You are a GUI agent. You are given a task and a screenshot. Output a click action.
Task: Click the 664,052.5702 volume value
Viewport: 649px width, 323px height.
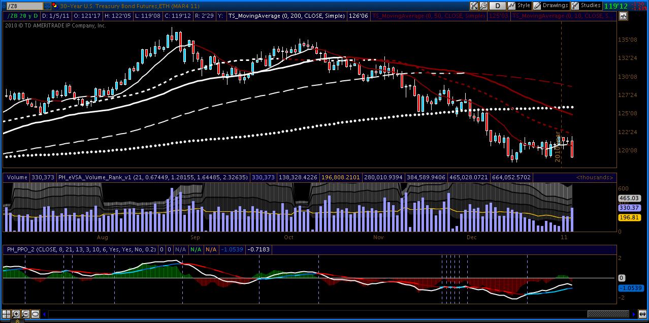pos(512,177)
